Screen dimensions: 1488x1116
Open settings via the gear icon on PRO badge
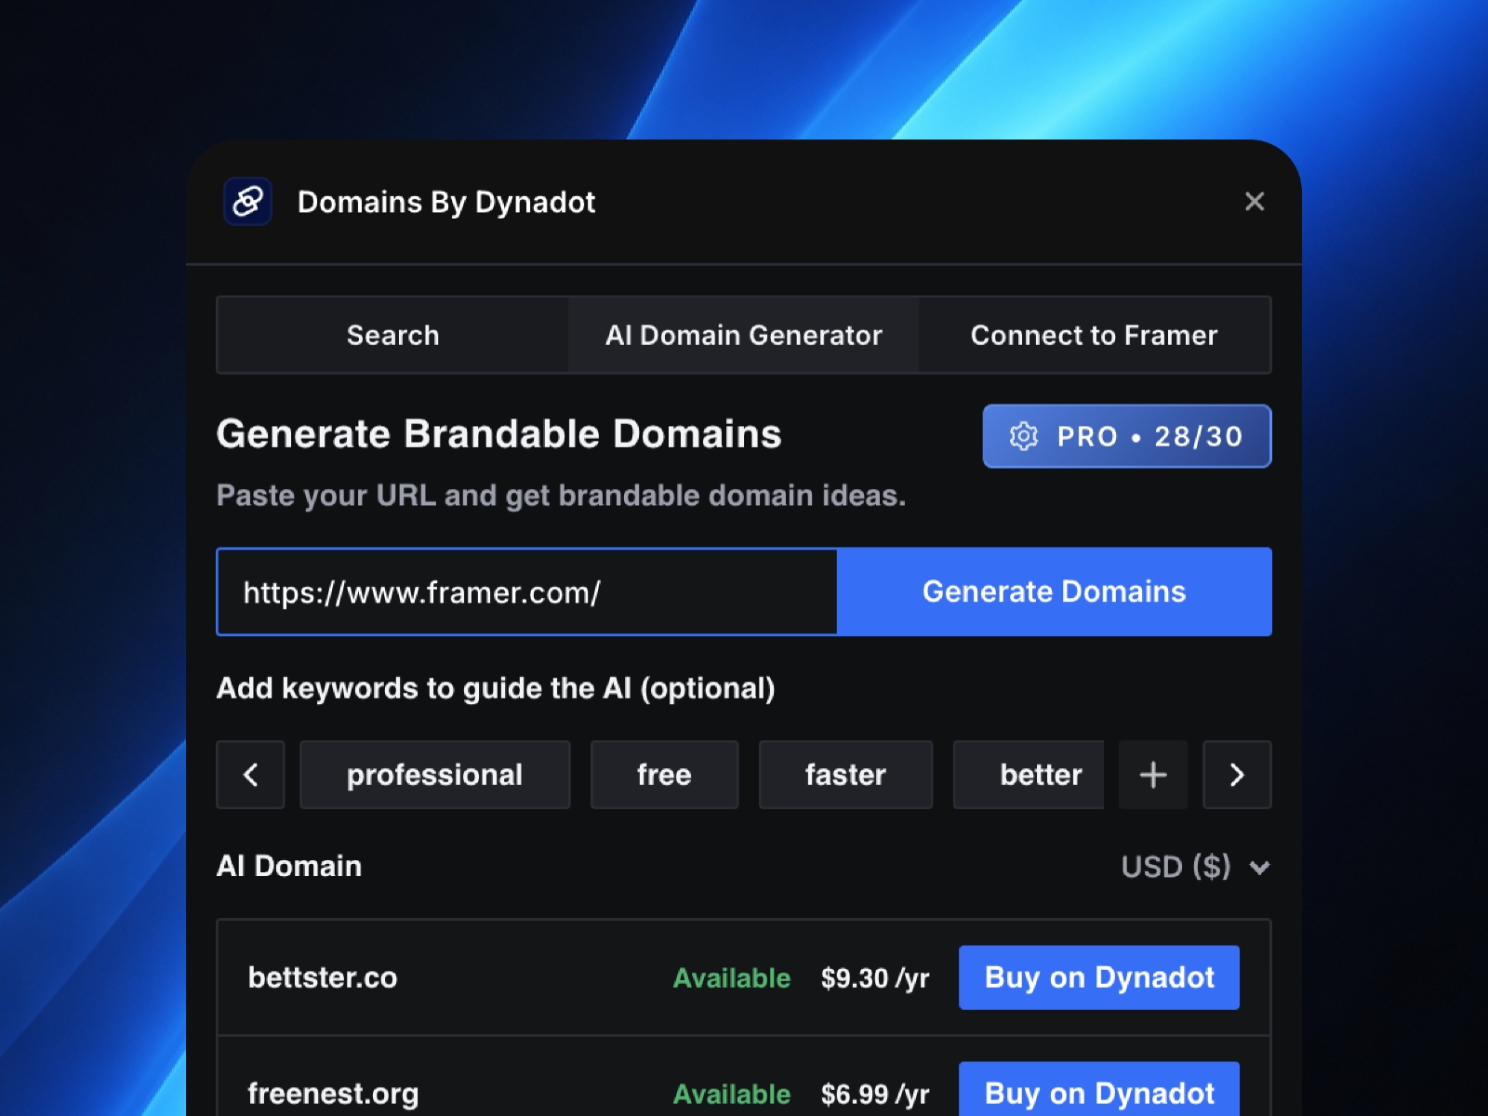tap(1023, 436)
